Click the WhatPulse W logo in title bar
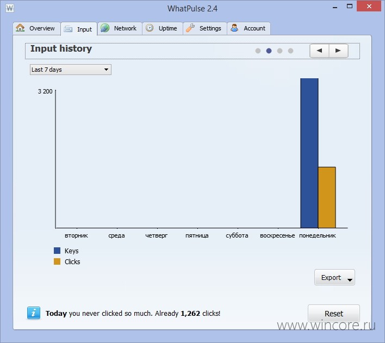Screen dimensions: 385x343 [x=10, y=8]
